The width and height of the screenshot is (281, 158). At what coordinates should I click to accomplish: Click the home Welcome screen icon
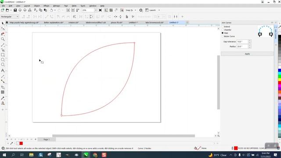(x=7, y=22)
